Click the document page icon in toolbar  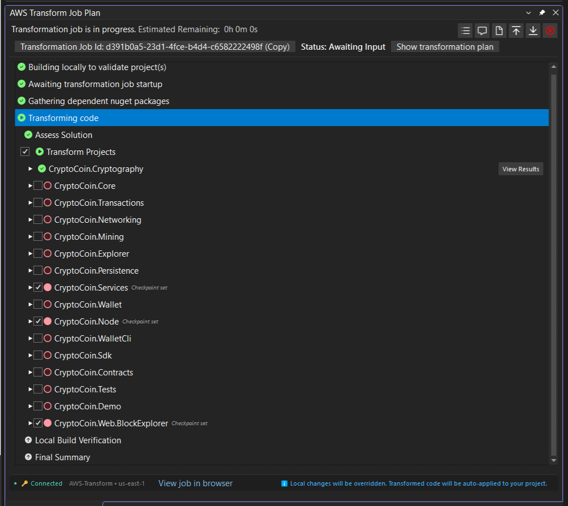tap(499, 31)
